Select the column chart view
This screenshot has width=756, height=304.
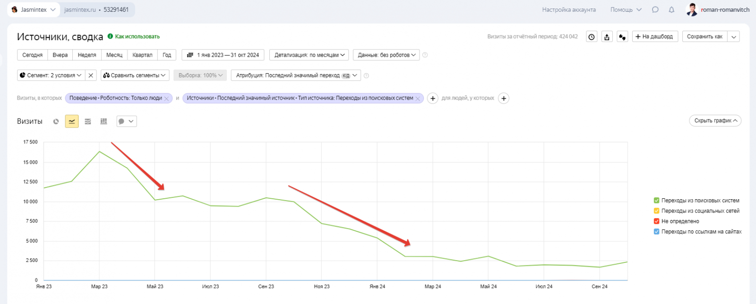click(x=104, y=121)
